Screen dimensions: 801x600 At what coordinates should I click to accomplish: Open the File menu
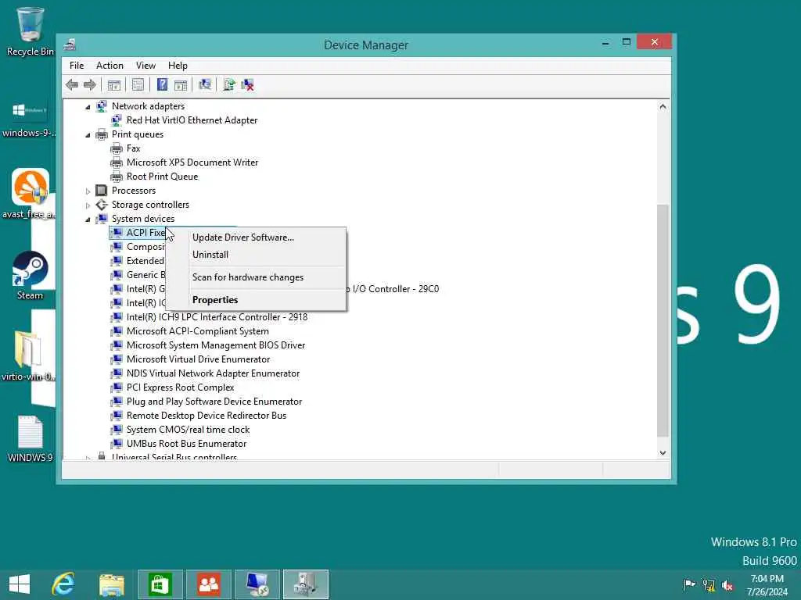click(77, 66)
